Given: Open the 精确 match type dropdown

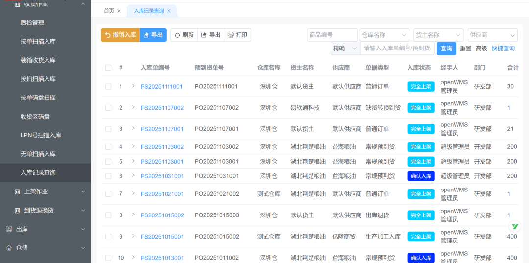Looking at the screenshot, I should pyautogui.click(x=345, y=48).
